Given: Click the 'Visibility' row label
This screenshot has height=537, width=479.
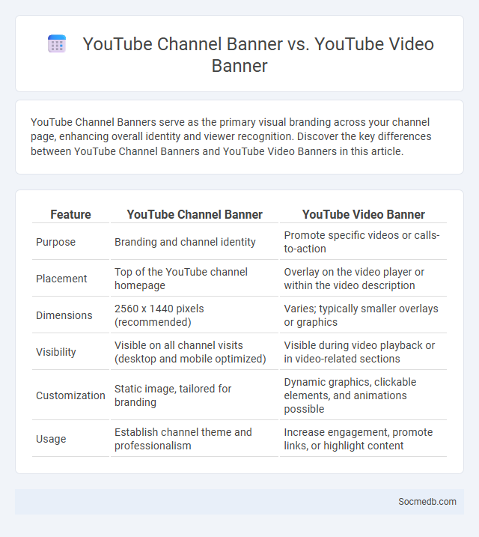Looking at the screenshot, I should (56, 352).
